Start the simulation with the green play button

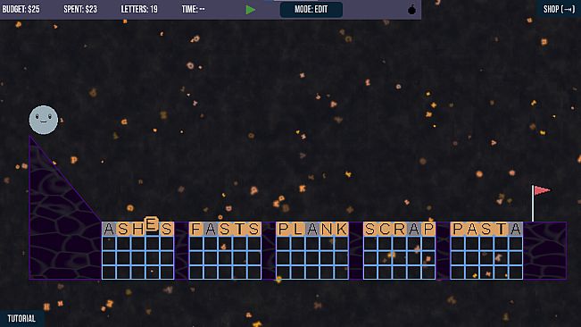coord(251,10)
